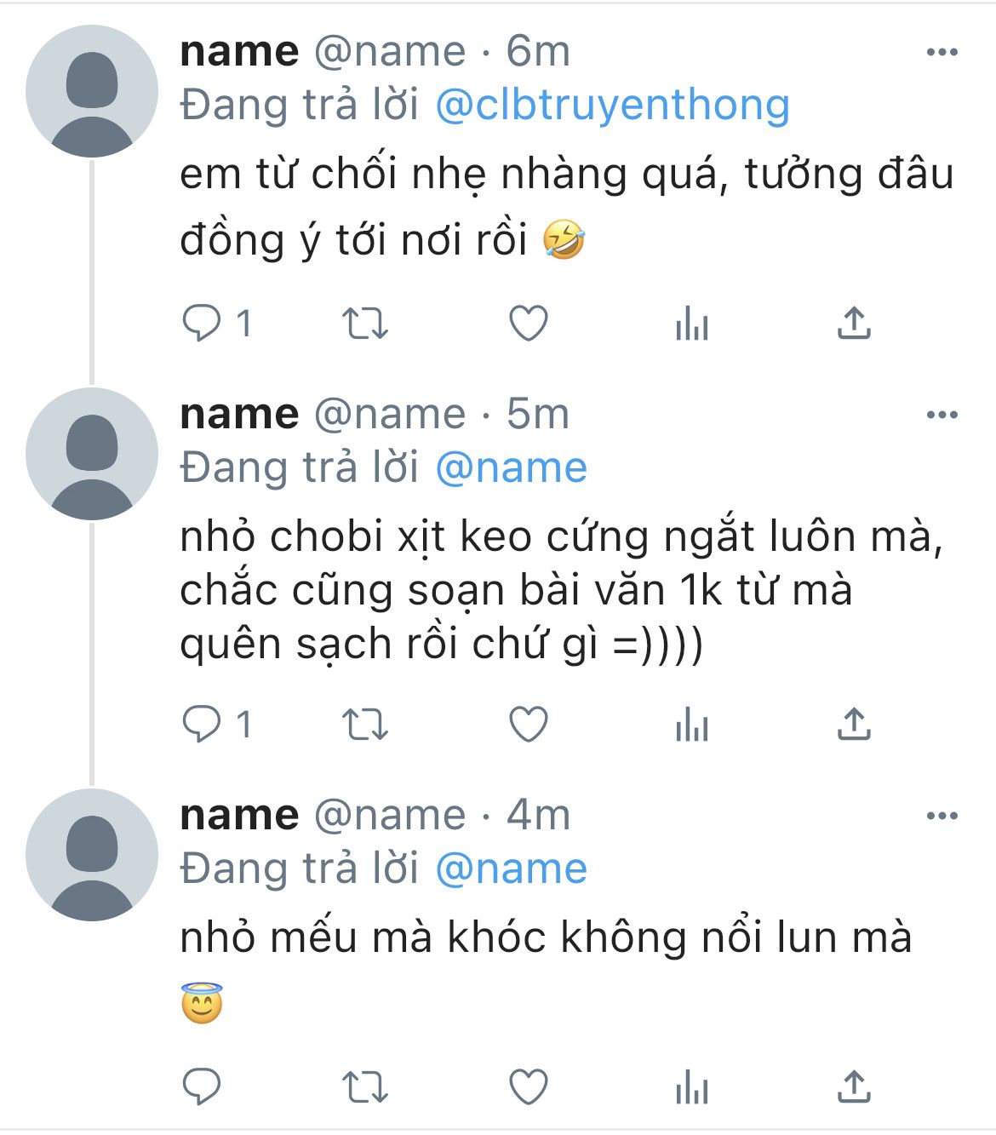
Task: Share the tweet posted 6m ago
Action: (x=854, y=323)
